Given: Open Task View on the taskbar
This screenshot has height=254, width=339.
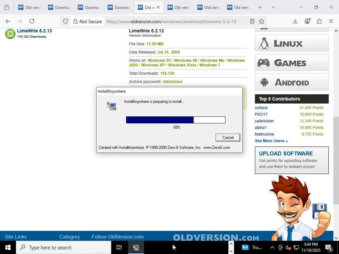Looking at the screenshot, I should point(119,247).
